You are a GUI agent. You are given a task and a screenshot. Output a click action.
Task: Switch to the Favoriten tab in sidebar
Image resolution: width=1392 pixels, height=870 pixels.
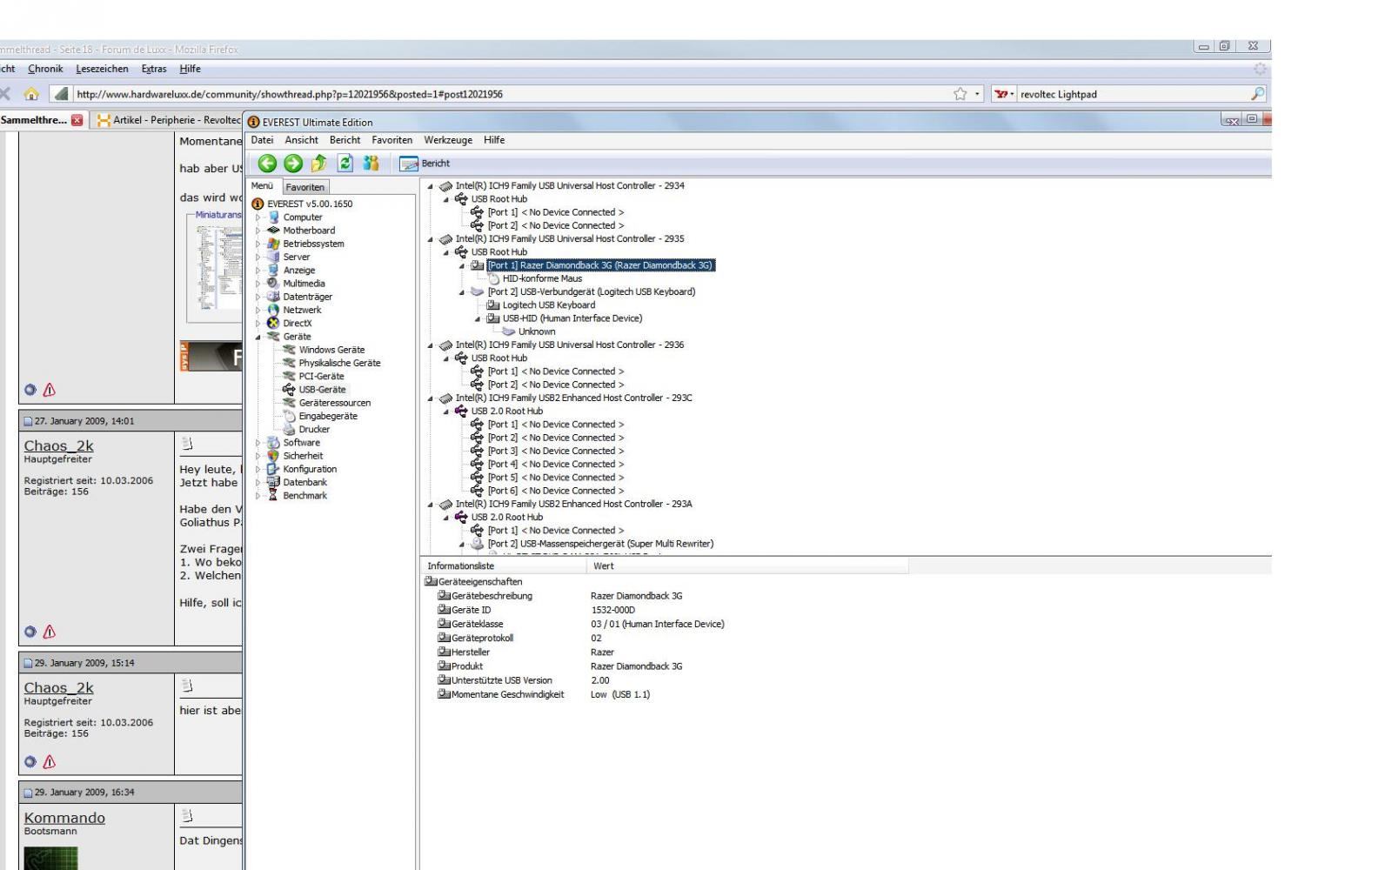[304, 187]
